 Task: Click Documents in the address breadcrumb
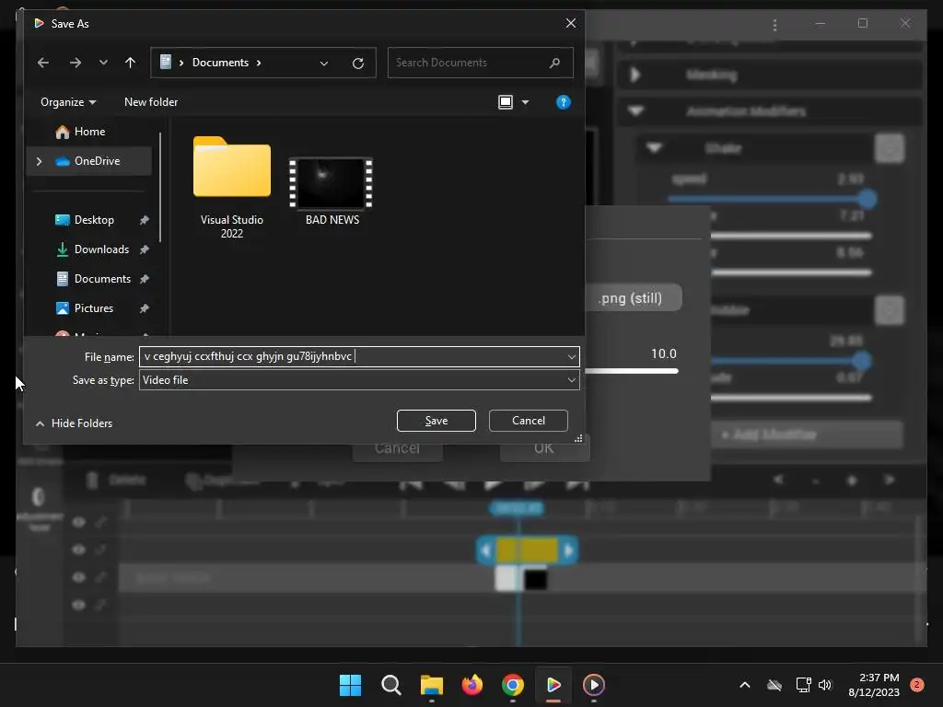pos(220,63)
